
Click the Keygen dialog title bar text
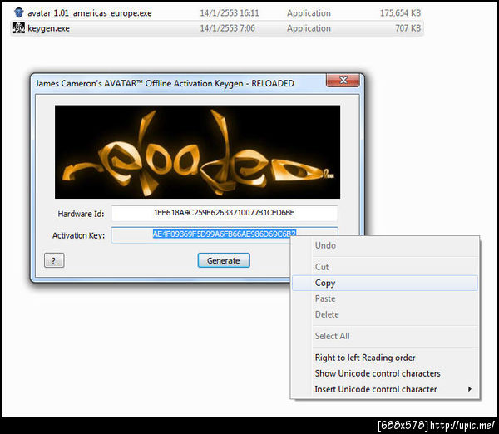coord(165,84)
